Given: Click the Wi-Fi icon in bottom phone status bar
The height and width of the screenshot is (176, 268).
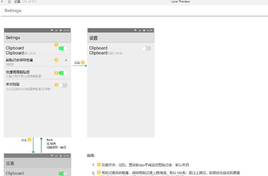Looking at the screenshot, I should pos(52,156).
